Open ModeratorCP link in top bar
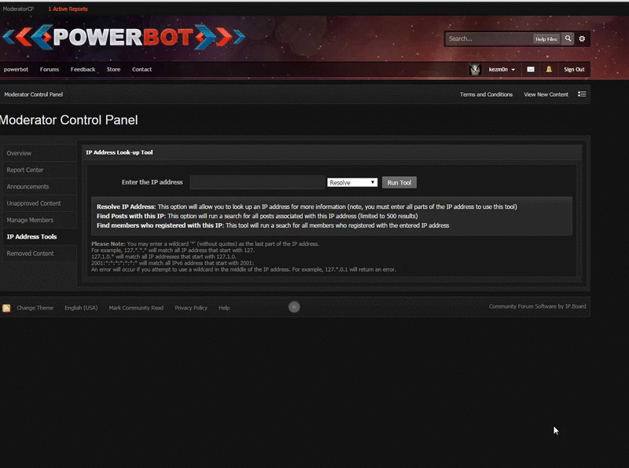 [x=18, y=9]
